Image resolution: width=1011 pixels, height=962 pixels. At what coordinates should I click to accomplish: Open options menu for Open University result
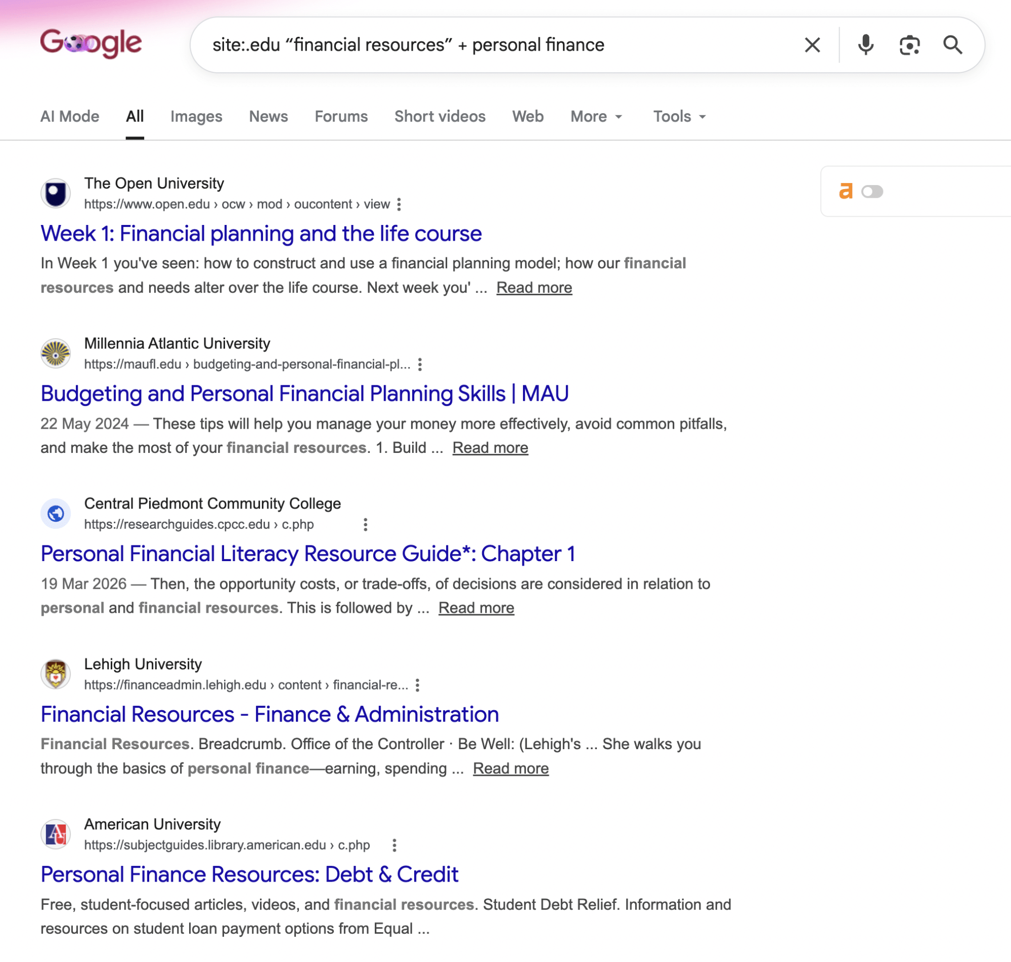click(399, 205)
